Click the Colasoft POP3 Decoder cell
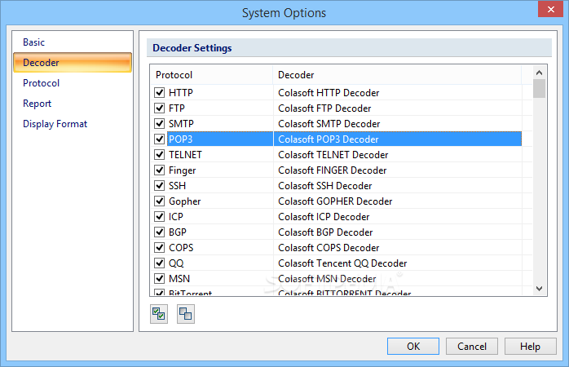This screenshot has width=569, height=367. tap(397, 139)
